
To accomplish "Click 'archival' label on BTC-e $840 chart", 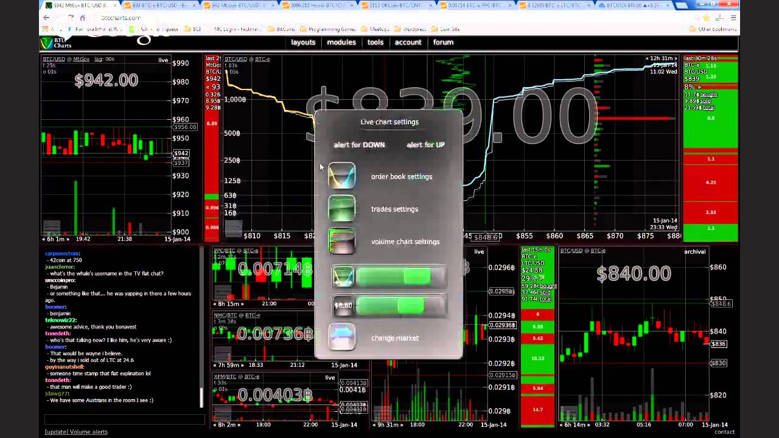I will click(694, 251).
